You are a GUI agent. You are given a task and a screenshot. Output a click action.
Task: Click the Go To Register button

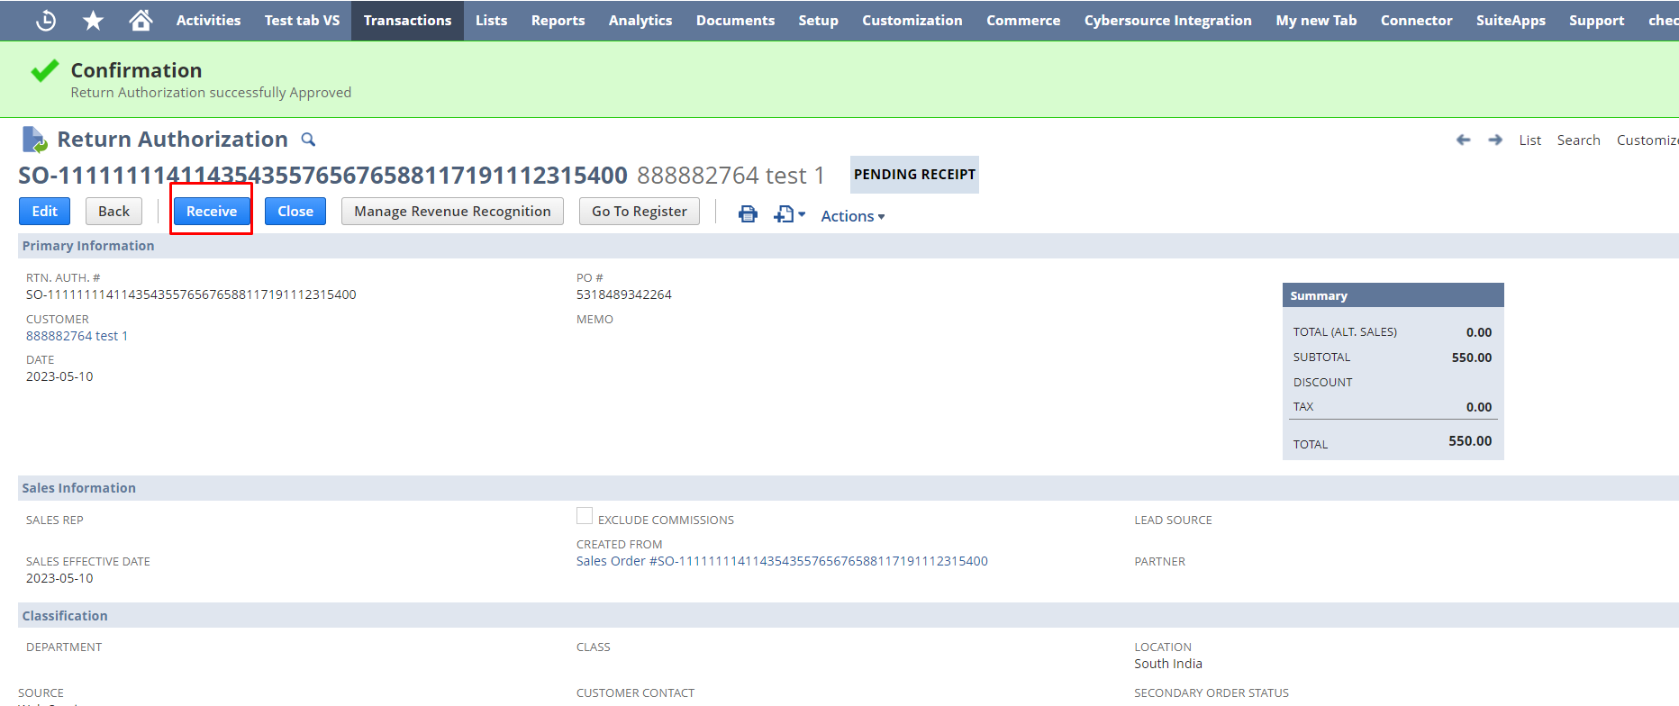coord(639,211)
